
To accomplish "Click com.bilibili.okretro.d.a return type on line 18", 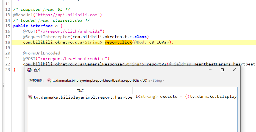I will coord(53,42).
